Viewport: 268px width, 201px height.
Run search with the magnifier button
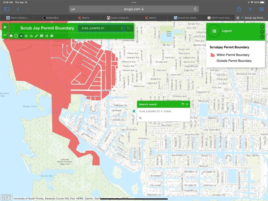[x=129, y=28]
